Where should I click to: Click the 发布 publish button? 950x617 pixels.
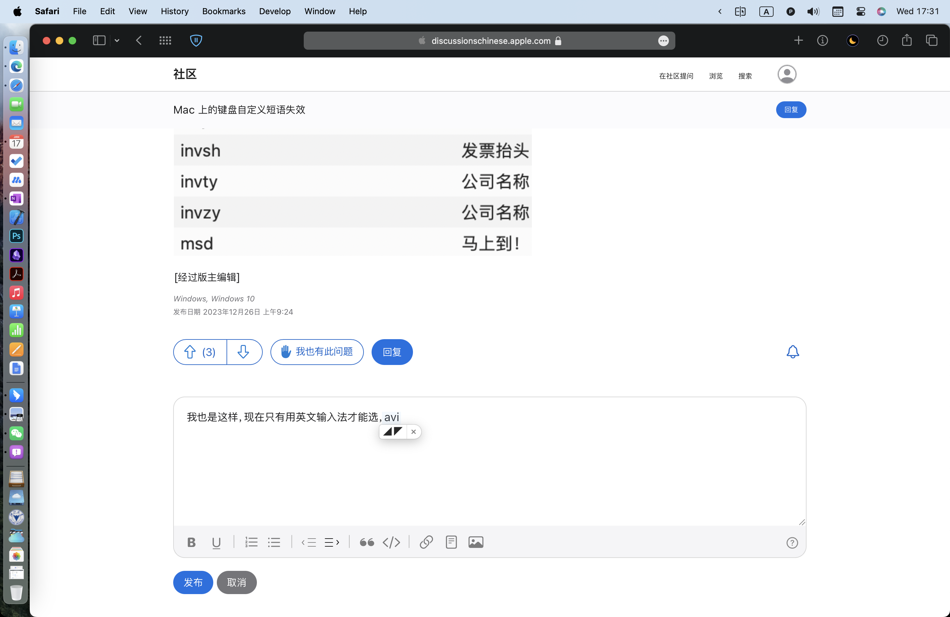tap(193, 582)
